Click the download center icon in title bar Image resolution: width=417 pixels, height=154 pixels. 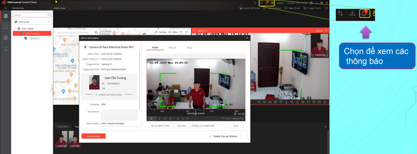pos(261,3)
